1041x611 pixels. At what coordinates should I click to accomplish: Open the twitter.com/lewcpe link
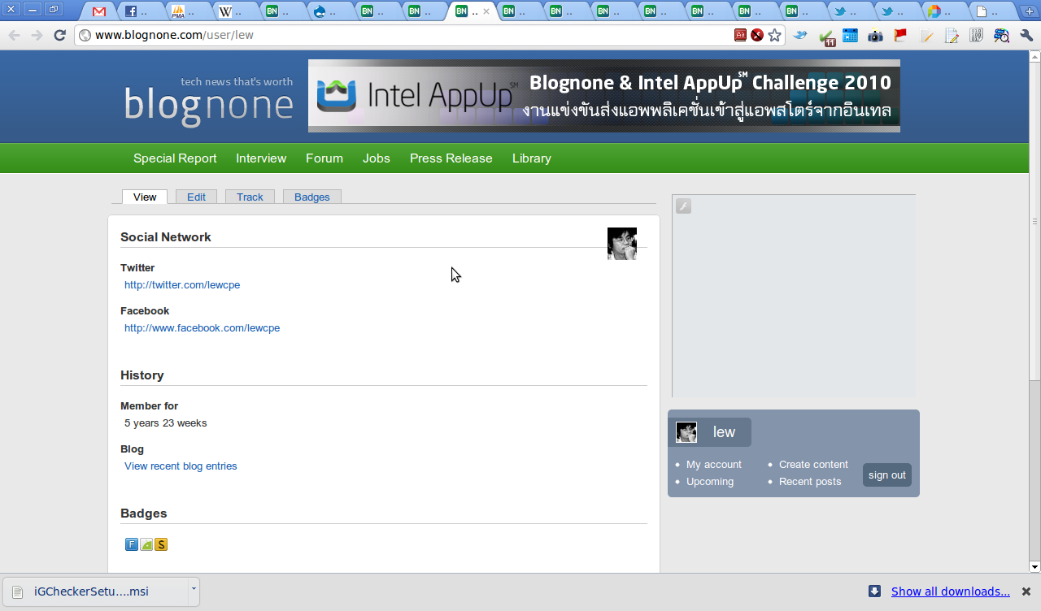click(182, 285)
